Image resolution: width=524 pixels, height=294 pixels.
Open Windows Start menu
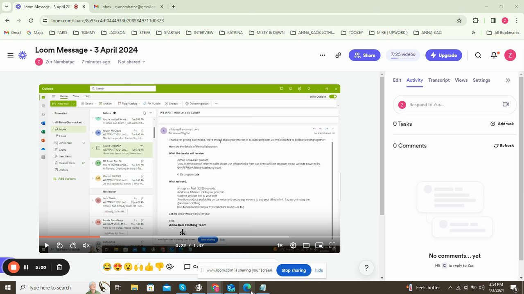(x=7, y=287)
